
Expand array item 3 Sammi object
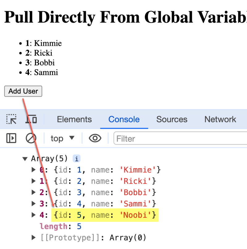pyautogui.click(x=34, y=204)
